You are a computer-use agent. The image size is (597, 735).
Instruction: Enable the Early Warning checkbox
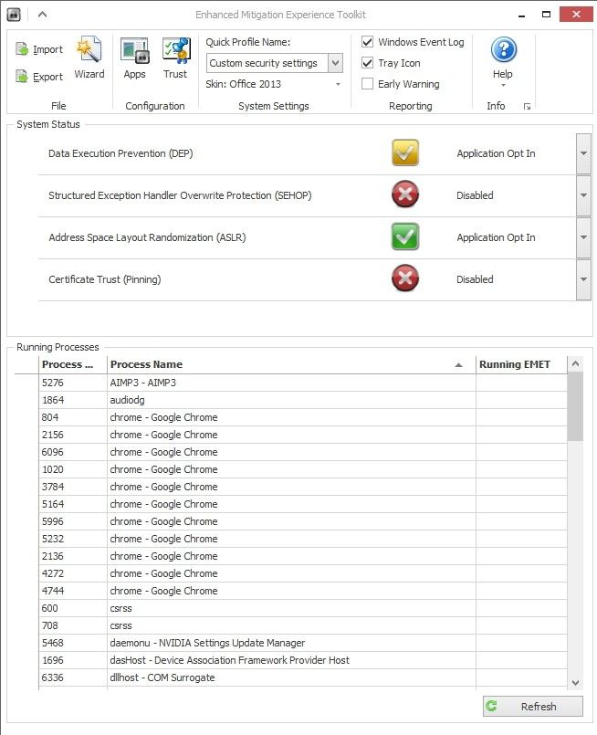[367, 84]
